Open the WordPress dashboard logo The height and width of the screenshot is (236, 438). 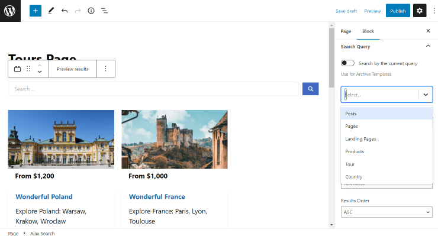coord(10,11)
